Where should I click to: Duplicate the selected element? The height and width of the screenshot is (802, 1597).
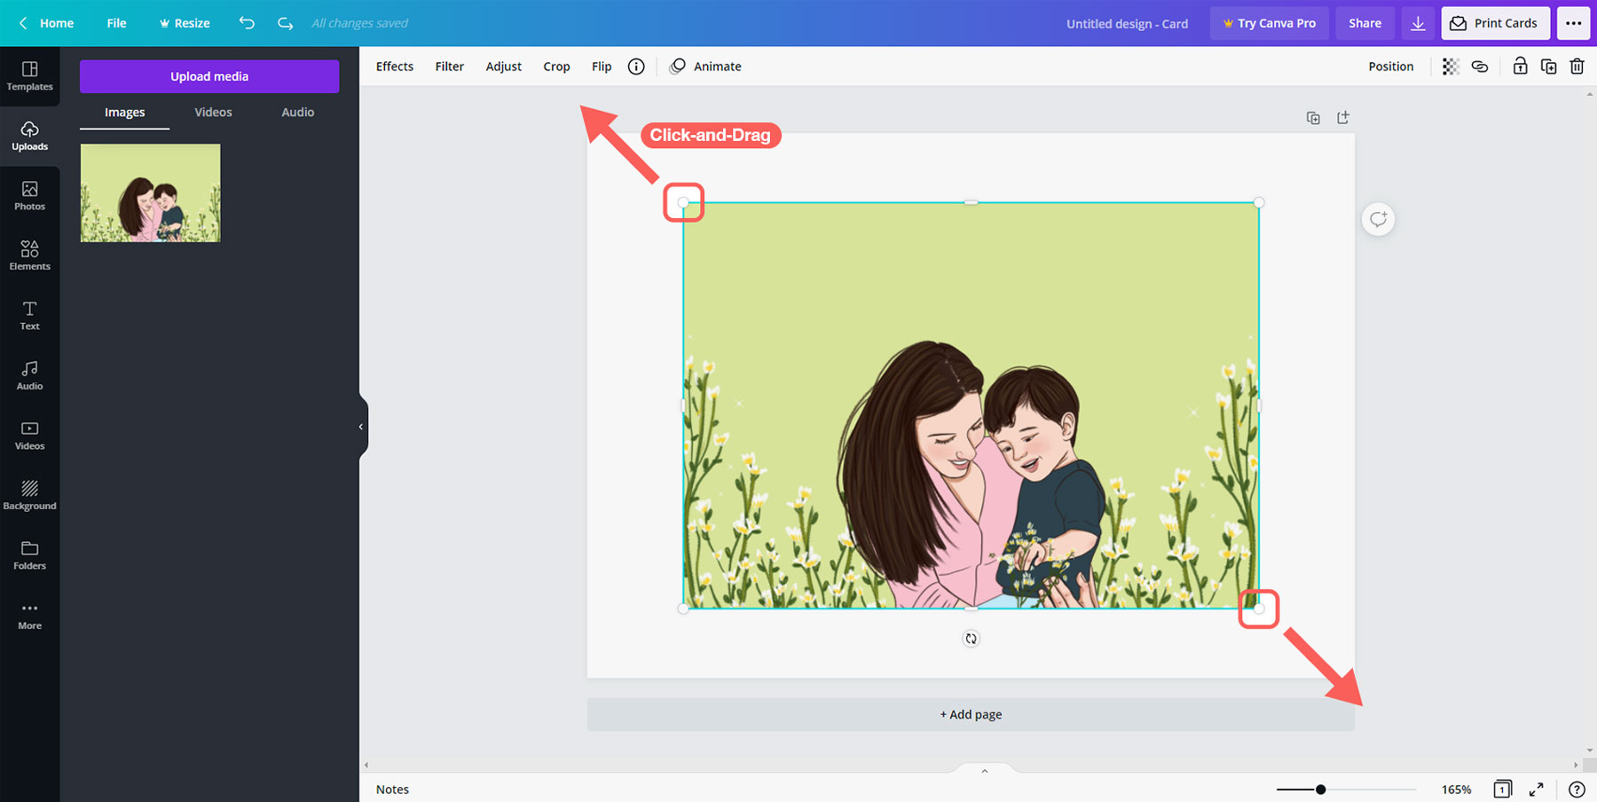pos(1548,67)
